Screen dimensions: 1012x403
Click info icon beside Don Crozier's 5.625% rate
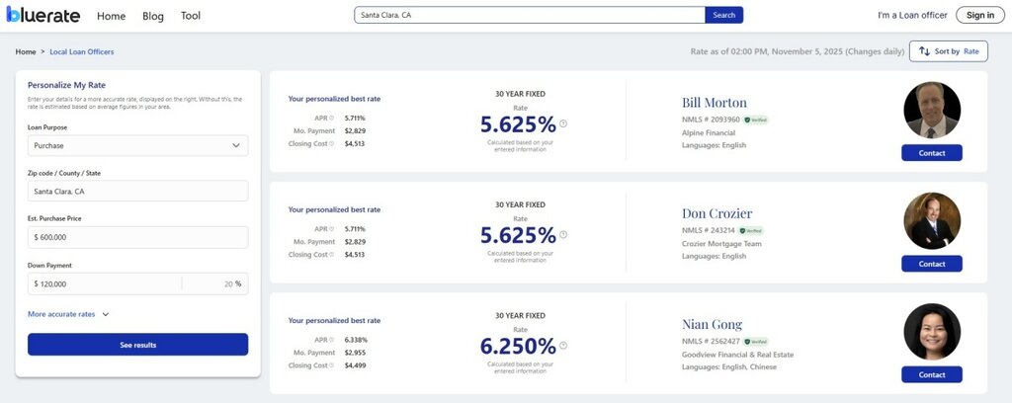point(563,234)
